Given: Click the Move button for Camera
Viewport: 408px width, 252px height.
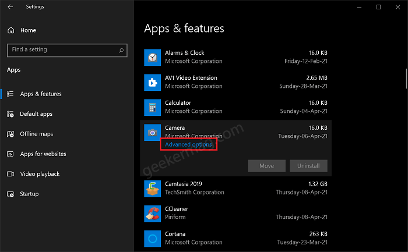Looking at the screenshot, I should (267, 166).
